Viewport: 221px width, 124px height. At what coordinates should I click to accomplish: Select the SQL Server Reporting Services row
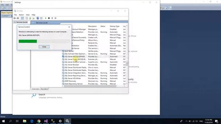click(94, 76)
